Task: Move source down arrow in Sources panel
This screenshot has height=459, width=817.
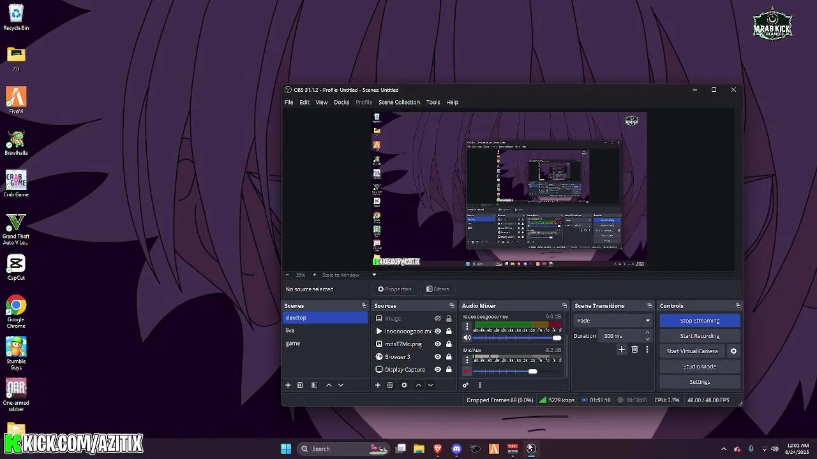Action: click(431, 385)
